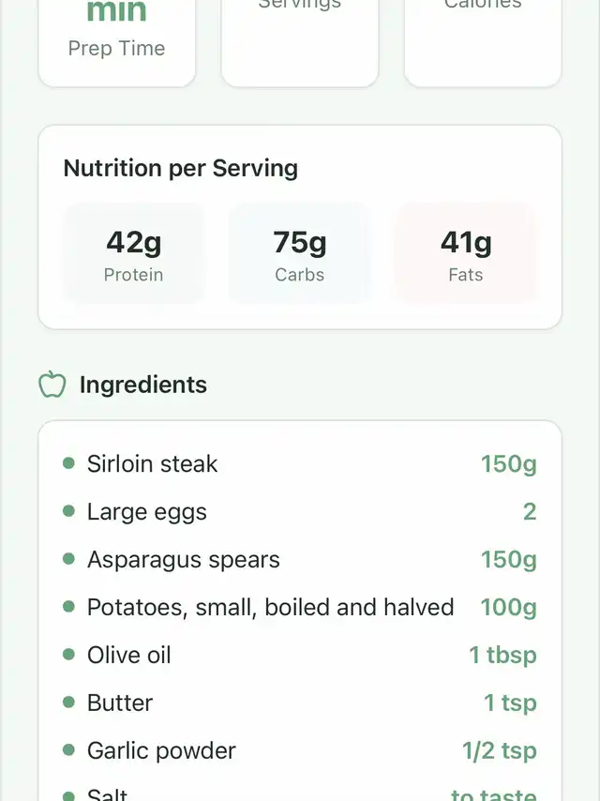Select the Potatoes, small, boiled and halved row

coord(270,608)
